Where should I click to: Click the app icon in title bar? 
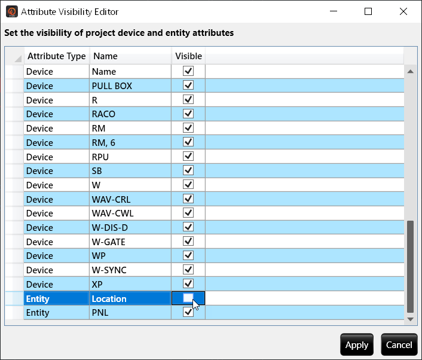pos(12,11)
